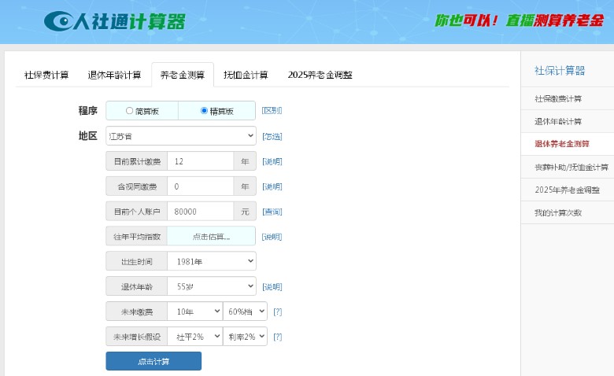Open the 60%档 contribution level dropdown
614x376 pixels.
(245, 311)
